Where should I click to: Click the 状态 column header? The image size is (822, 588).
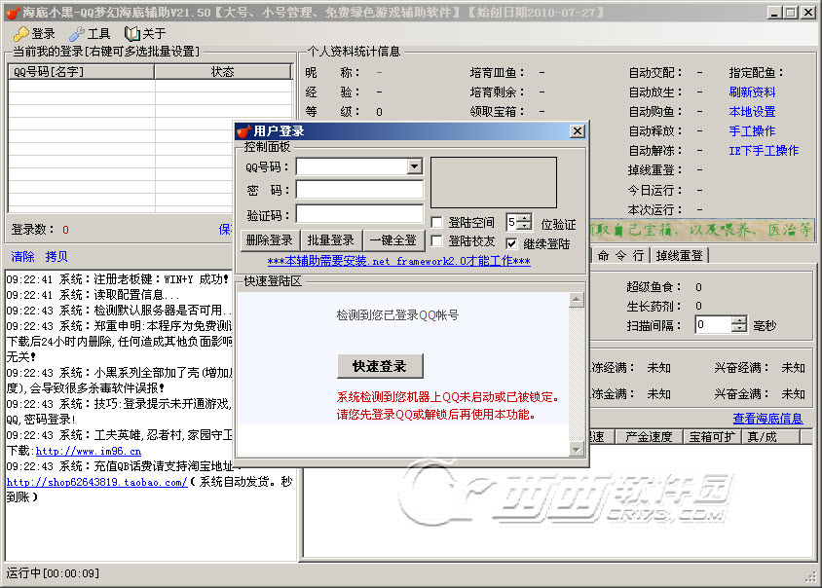click(x=223, y=72)
